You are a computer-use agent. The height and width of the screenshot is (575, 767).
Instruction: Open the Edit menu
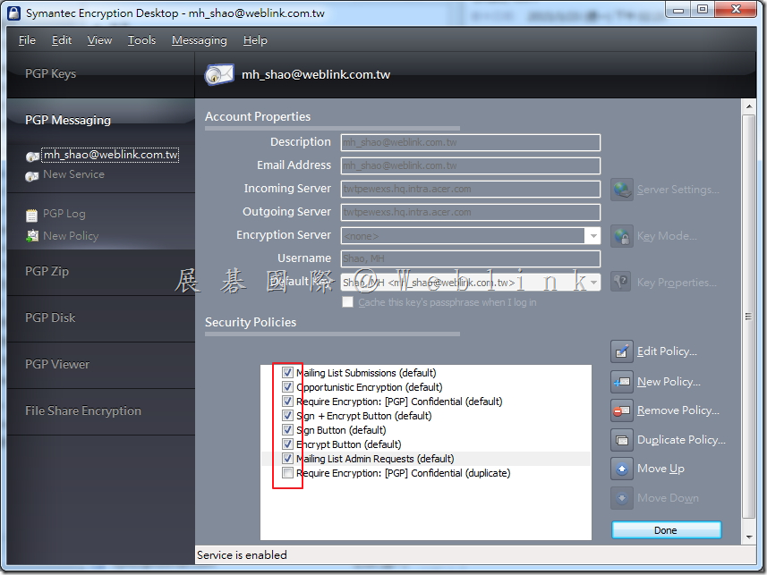(x=62, y=40)
